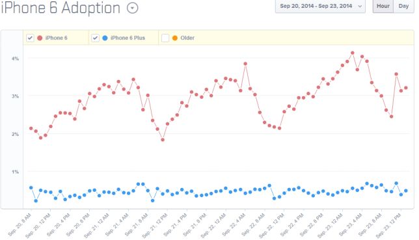Image resolution: width=419 pixels, height=240 pixels.
Task: Click the first blue iPhone 6 Plus data point
Action: [x=31, y=187]
